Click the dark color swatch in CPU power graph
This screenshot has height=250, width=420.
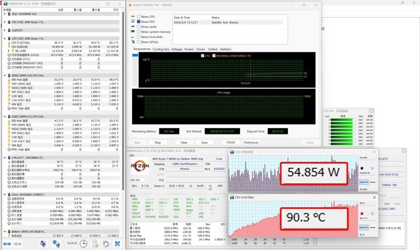coord(362,168)
